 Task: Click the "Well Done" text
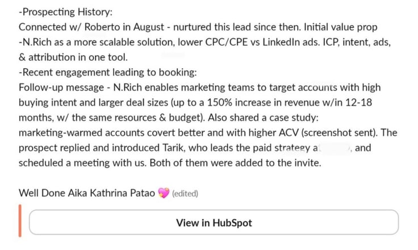[x=42, y=193]
